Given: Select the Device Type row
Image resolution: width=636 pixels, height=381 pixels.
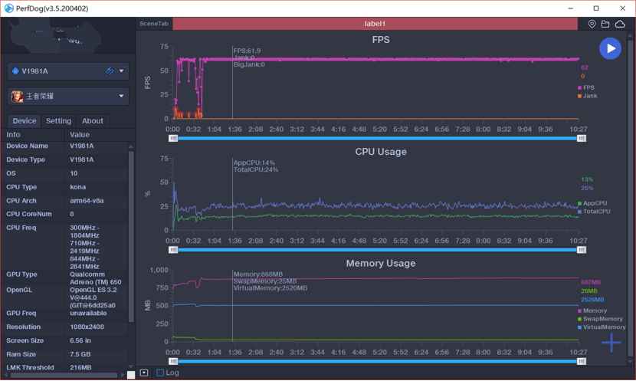Looking at the screenshot, I should (x=64, y=160).
